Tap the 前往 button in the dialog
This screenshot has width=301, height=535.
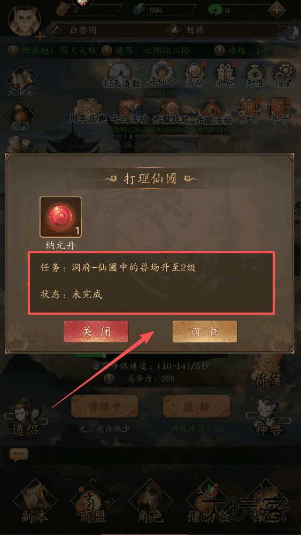(204, 331)
